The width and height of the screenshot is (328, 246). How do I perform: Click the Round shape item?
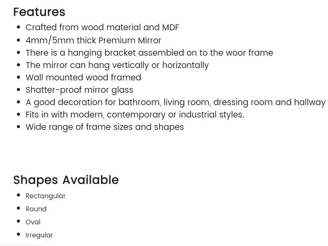pyautogui.click(x=36, y=209)
